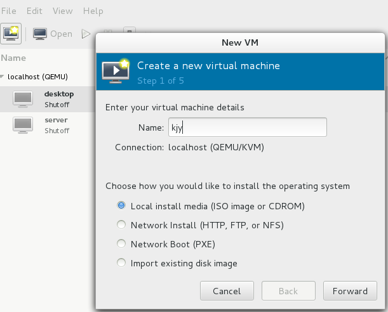The width and height of the screenshot is (388, 312).
Task: Click the desktop VM monitor icon
Action: [x=23, y=99]
